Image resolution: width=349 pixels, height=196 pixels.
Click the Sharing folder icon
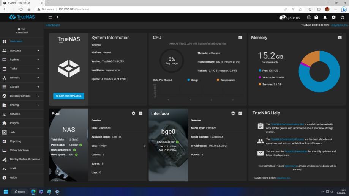(4, 105)
